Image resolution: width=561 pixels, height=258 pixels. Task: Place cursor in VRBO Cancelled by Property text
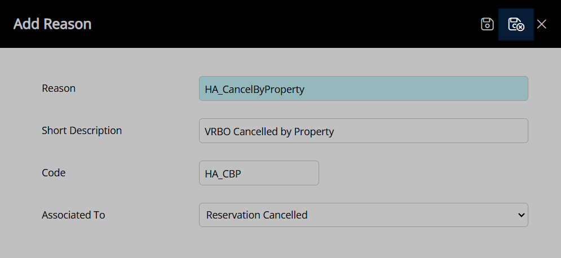click(269, 131)
